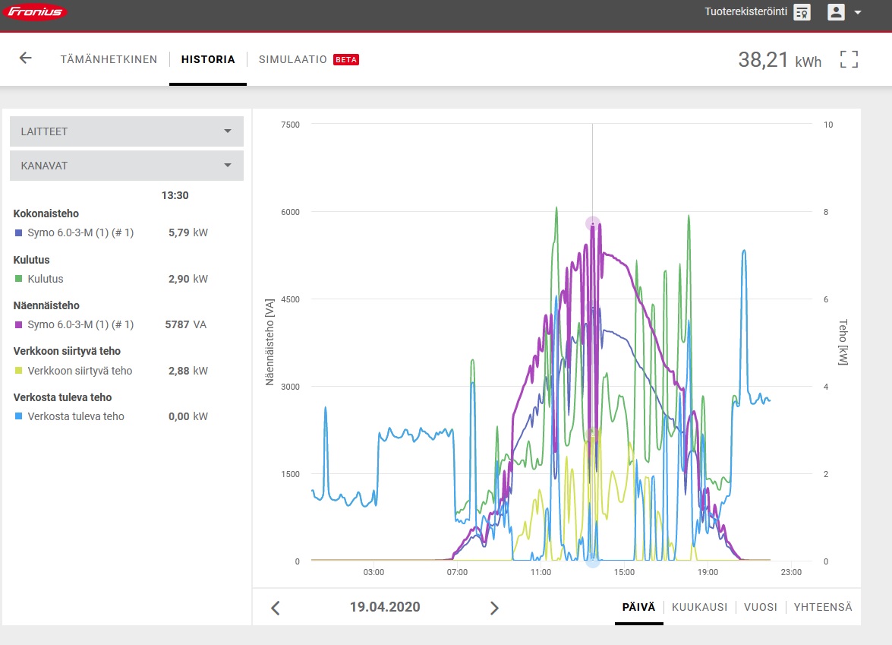Expand the LAITTEET dropdown
Screen dimensions: 892x645
pyautogui.click(x=127, y=131)
